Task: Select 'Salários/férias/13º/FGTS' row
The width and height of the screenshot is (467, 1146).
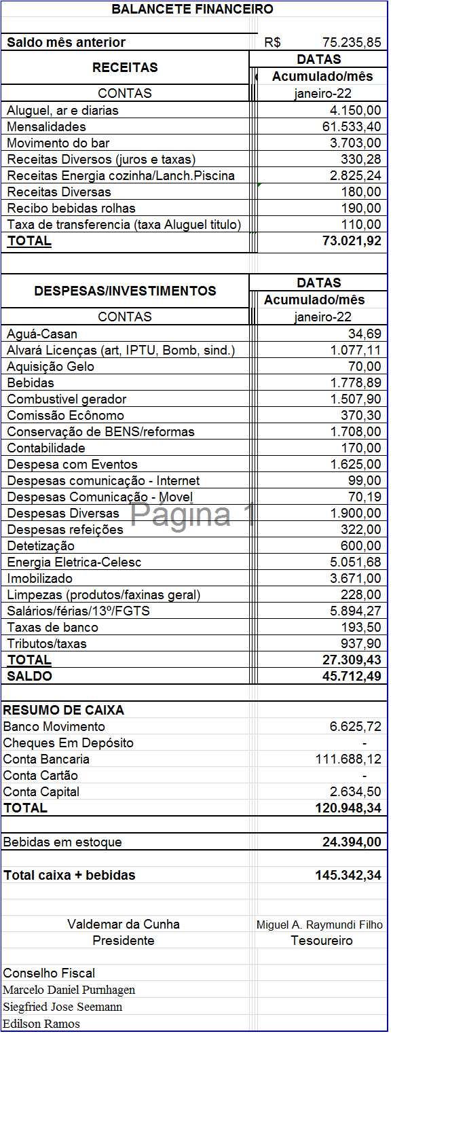Action: point(194,611)
